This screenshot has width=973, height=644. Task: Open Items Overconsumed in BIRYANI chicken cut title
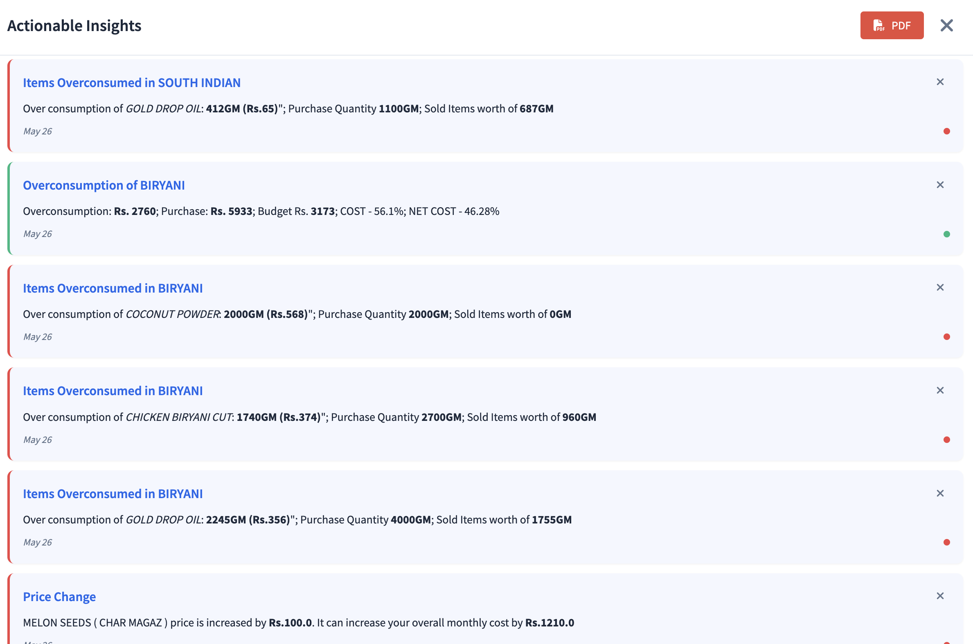coord(113,391)
